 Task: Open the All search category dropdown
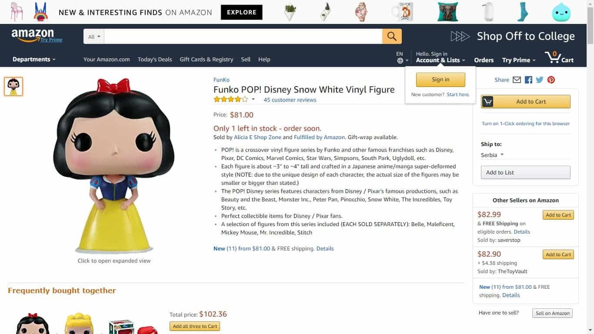(94, 37)
